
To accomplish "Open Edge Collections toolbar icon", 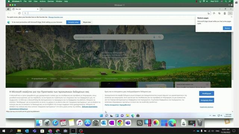I will (219, 13).
